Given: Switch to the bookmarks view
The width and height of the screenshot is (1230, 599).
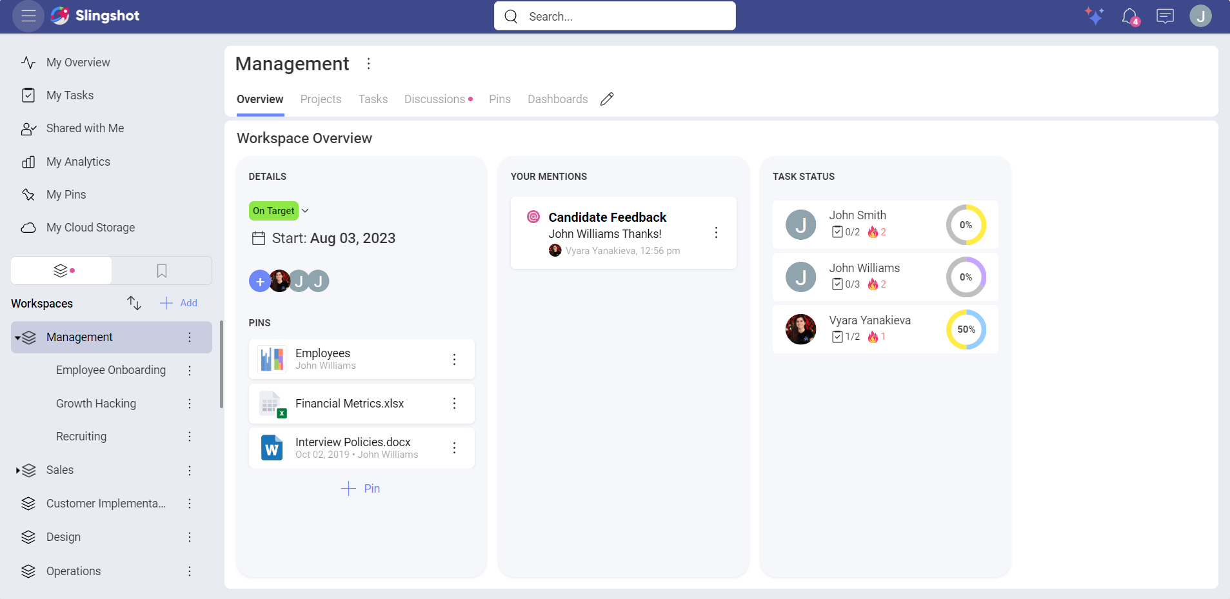Looking at the screenshot, I should coord(162,271).
